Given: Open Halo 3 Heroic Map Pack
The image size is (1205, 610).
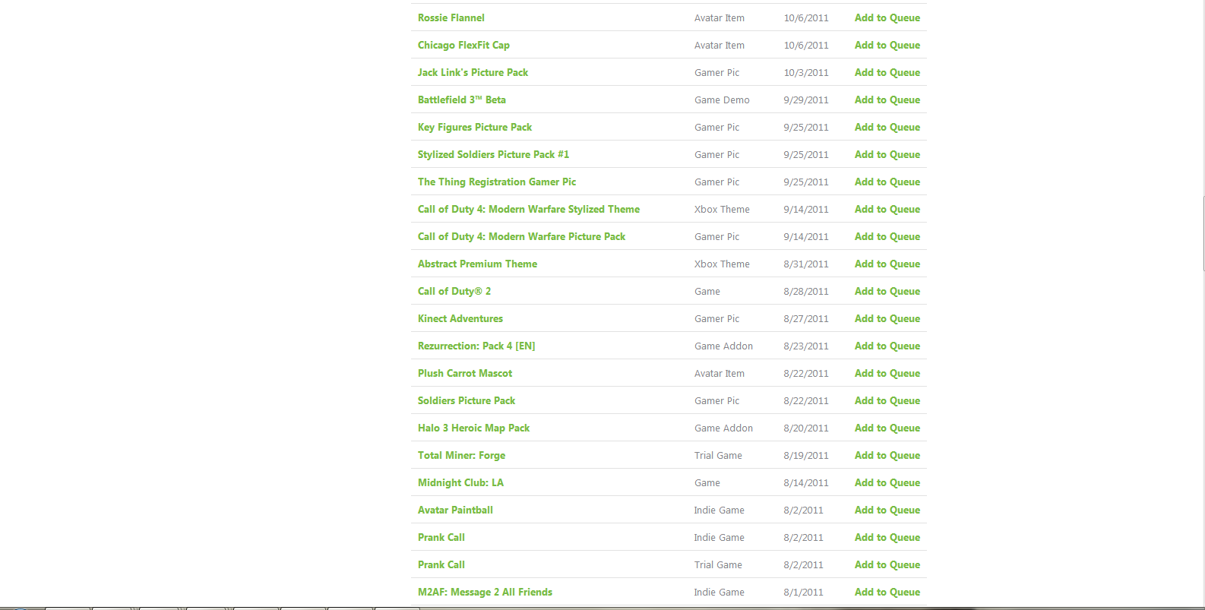Looking at the screenshot, I should [473, 428].
